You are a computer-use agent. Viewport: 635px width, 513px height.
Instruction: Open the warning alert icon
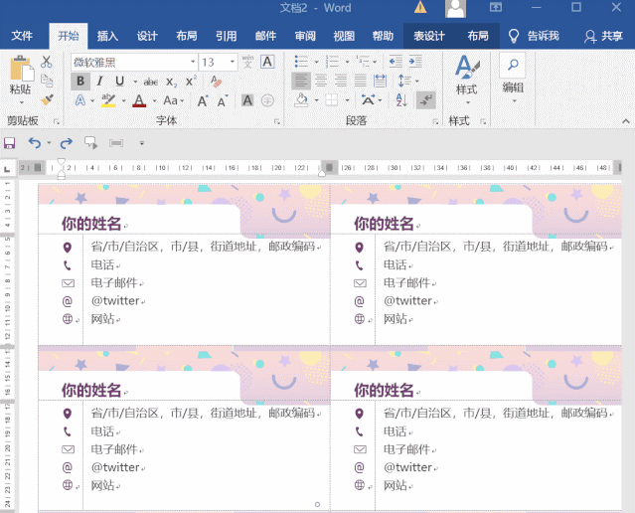(420, 8)
